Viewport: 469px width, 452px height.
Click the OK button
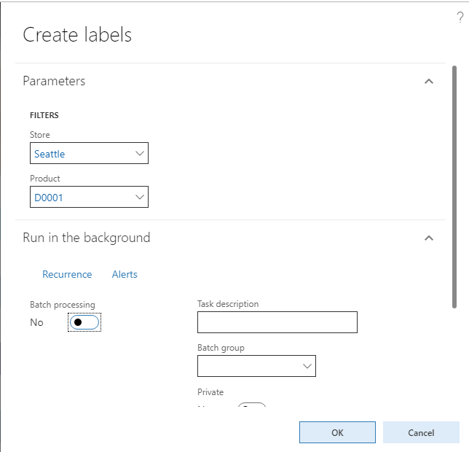[x=337, y=432]
